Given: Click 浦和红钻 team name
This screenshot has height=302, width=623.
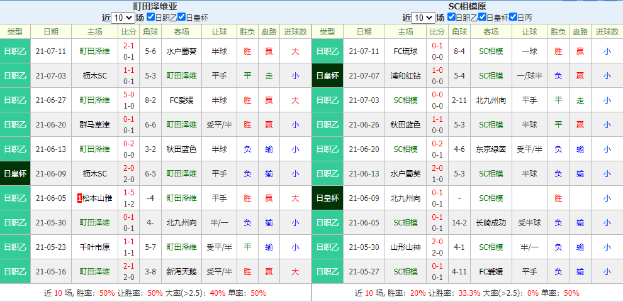Looking at the screenshot, I should tap(405, 75).
